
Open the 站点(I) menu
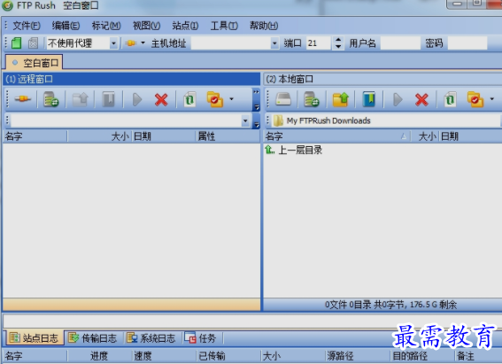click(185, 26)
